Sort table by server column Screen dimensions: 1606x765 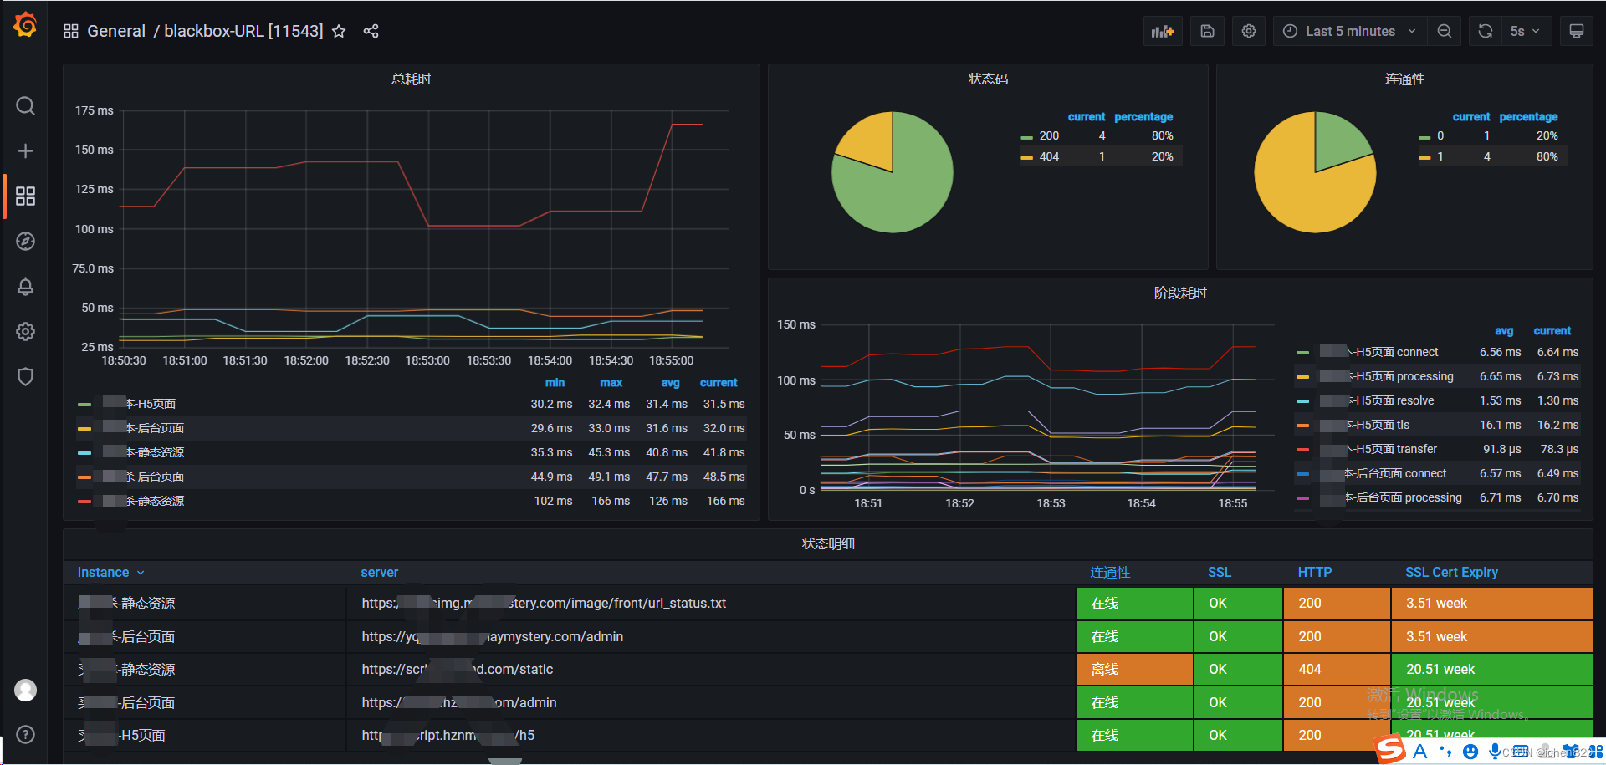(x=380, y=573)
